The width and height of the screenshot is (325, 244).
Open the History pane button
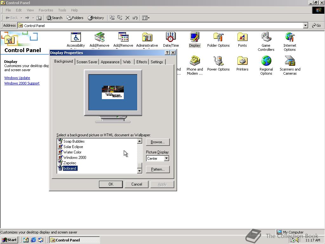[x=96, y=18]
